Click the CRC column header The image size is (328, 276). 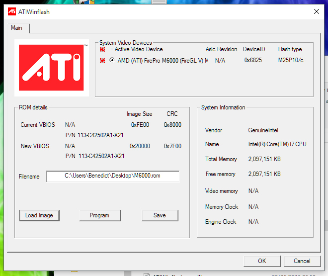click(172, 114)
